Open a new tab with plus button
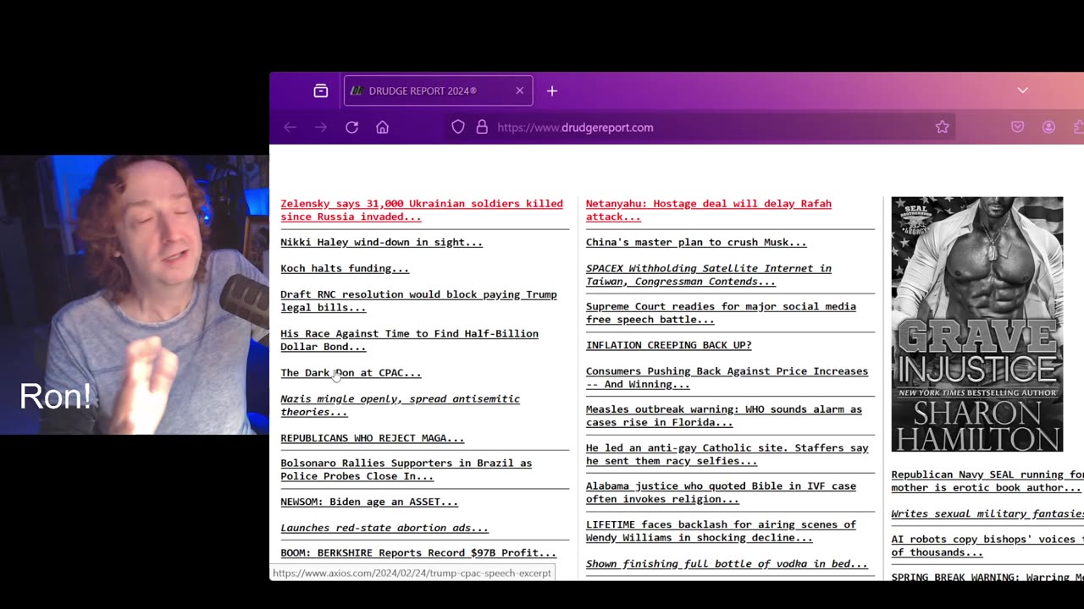This screenshot has height=609, width=1084. coord(551,91)
